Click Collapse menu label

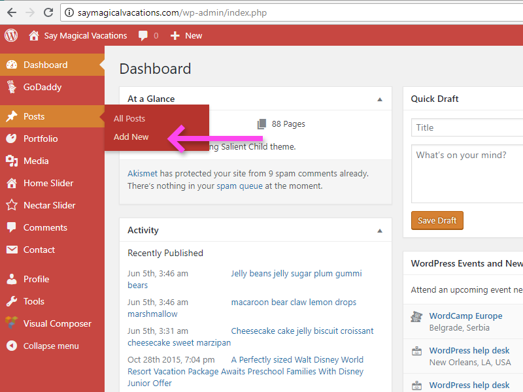(51, 346)
